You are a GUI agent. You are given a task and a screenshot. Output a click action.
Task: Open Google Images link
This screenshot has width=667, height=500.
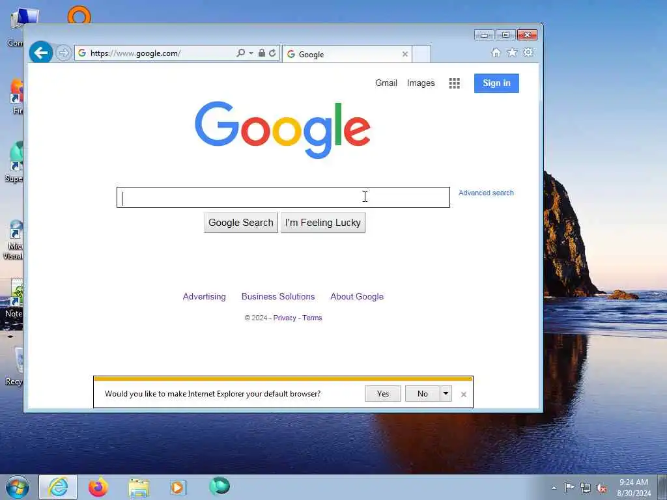pyautogui.click(x=421, y=83)
